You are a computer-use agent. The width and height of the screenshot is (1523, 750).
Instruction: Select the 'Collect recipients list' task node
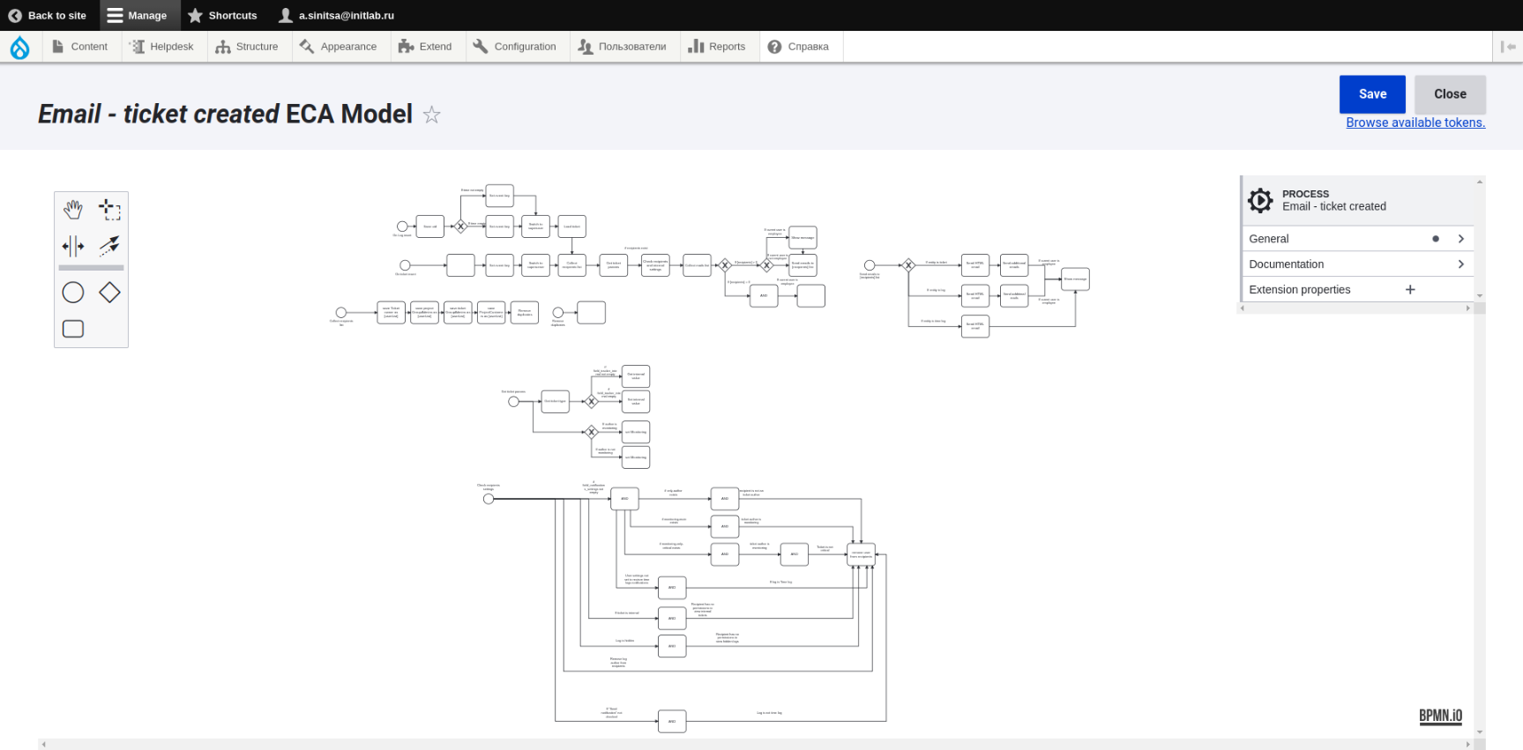[x=572, y=265]
